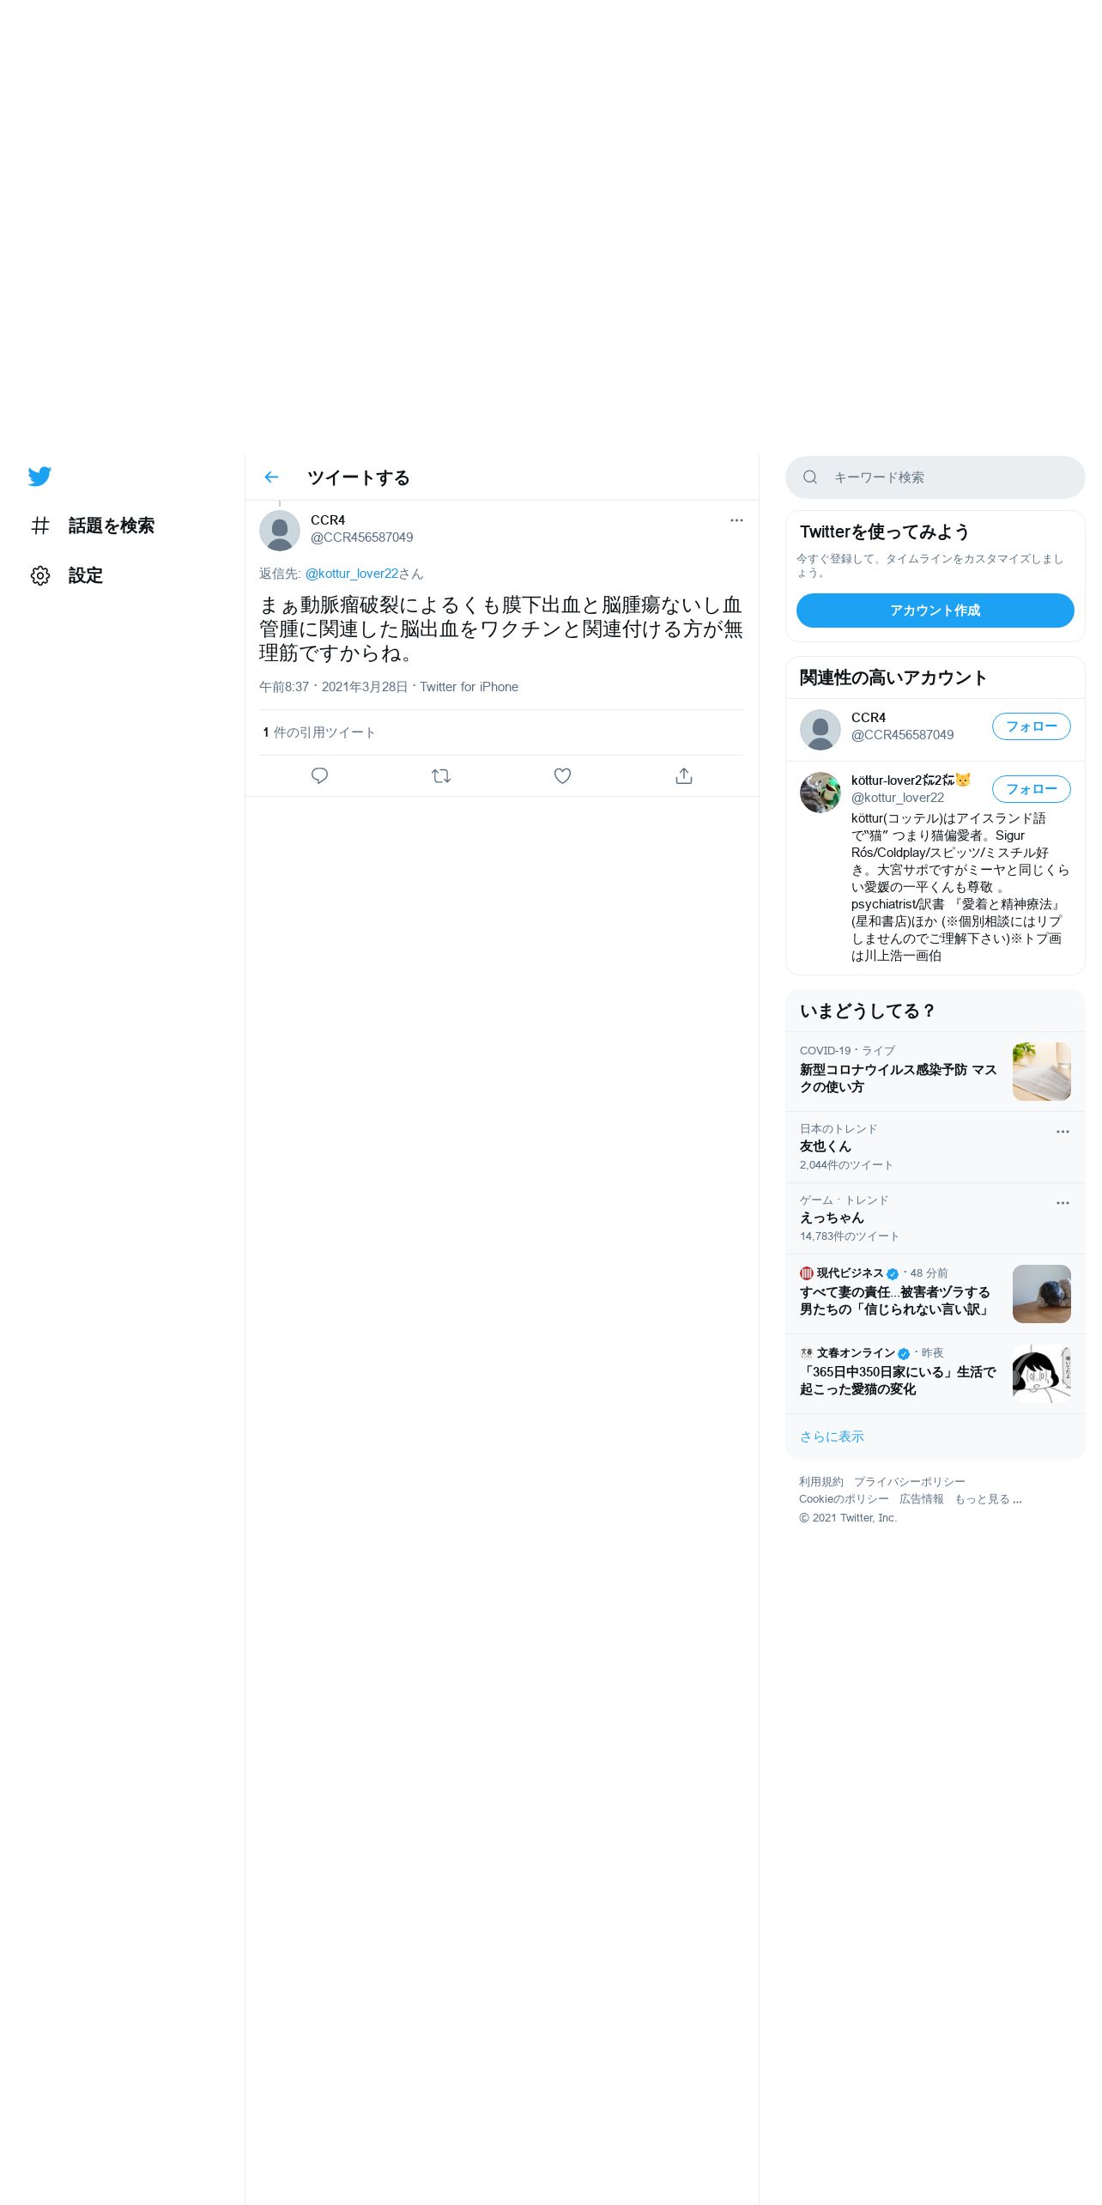Like the tweet with heart icon
Screen dimensions: 1102x2205
click(562, 776)
